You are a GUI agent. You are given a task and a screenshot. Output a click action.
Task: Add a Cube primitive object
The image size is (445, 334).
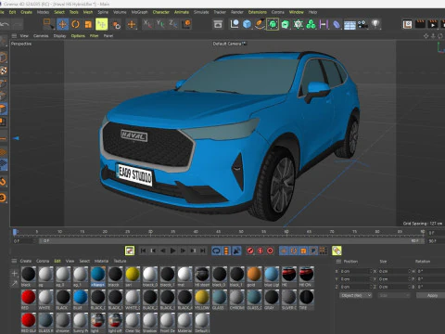click(x=247, y=24)
